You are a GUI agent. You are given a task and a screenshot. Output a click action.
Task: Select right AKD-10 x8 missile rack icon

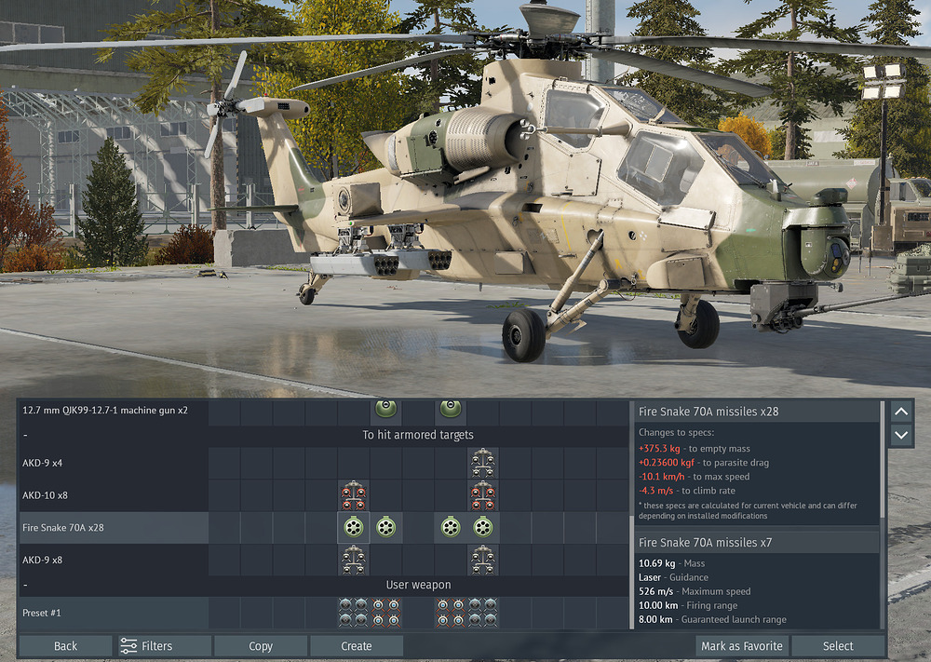[x=482, y=495]
